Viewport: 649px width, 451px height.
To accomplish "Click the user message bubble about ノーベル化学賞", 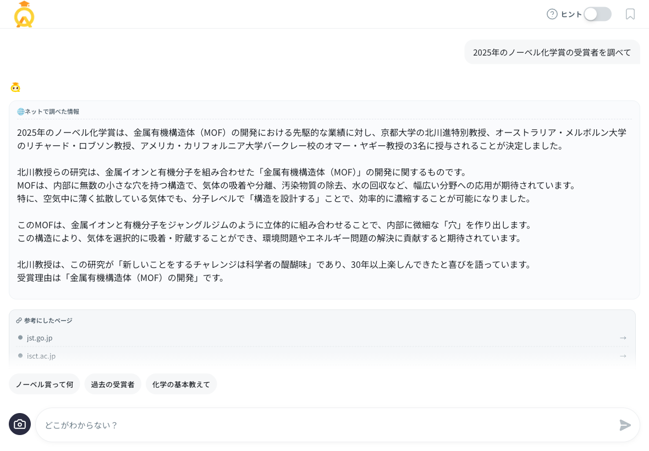I will click(552, 52).
